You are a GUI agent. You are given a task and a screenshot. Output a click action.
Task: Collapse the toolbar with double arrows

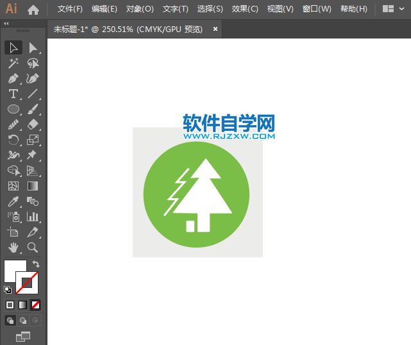click(6, 24)
